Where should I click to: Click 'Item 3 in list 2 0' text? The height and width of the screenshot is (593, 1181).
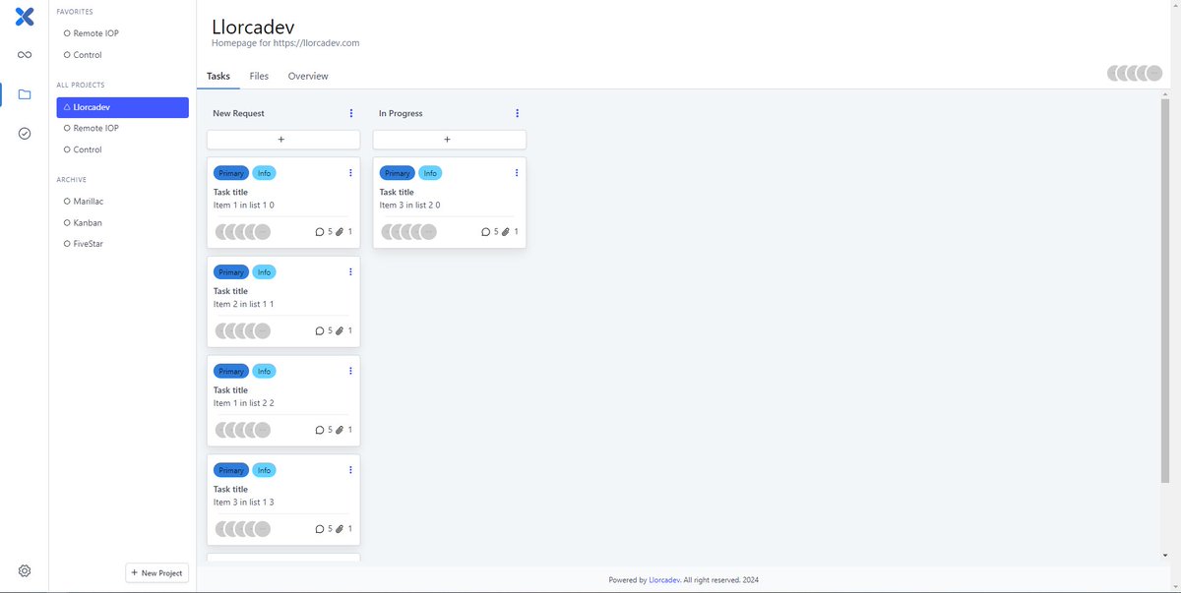(410, 206)
